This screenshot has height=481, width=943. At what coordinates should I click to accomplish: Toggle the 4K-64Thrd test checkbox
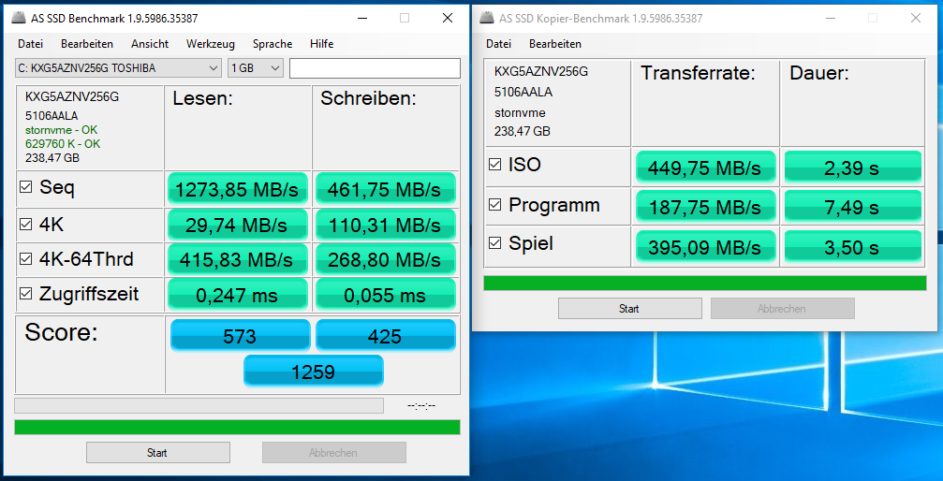26,260
